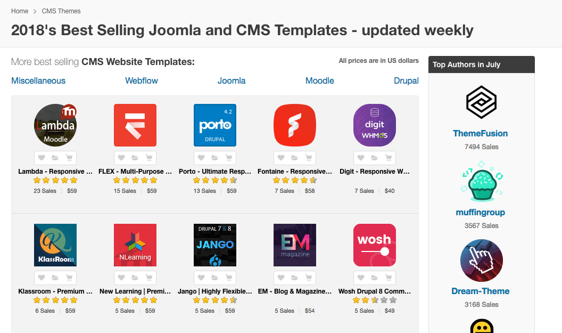562x333 pixels.
Task: Go to Home breadcrumb
Action: pos(20,11)
